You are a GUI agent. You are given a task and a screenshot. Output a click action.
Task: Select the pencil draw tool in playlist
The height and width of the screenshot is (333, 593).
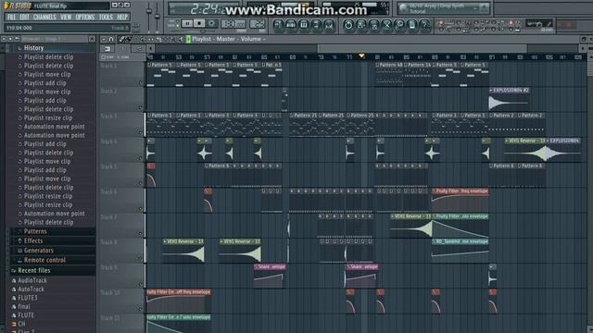click(121, 39)
